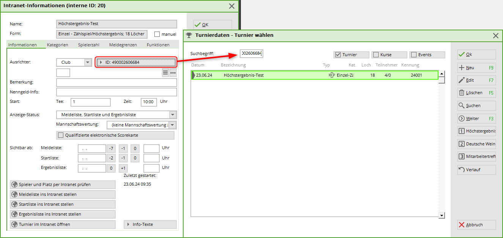The height and width of the screenshot is (238, 503).
Task: Click the Ergebnisliste Uhr time field
Action: point(151,168)
